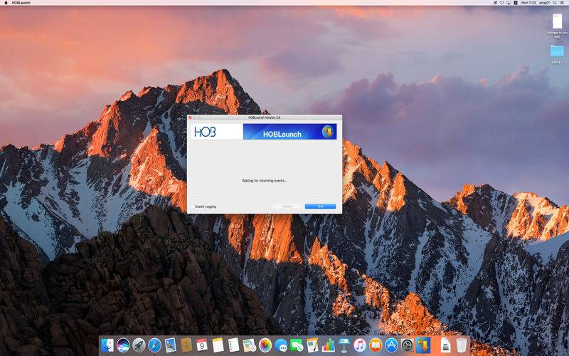Open Calendar icon showing 9 in Dock

pos(202,345)
